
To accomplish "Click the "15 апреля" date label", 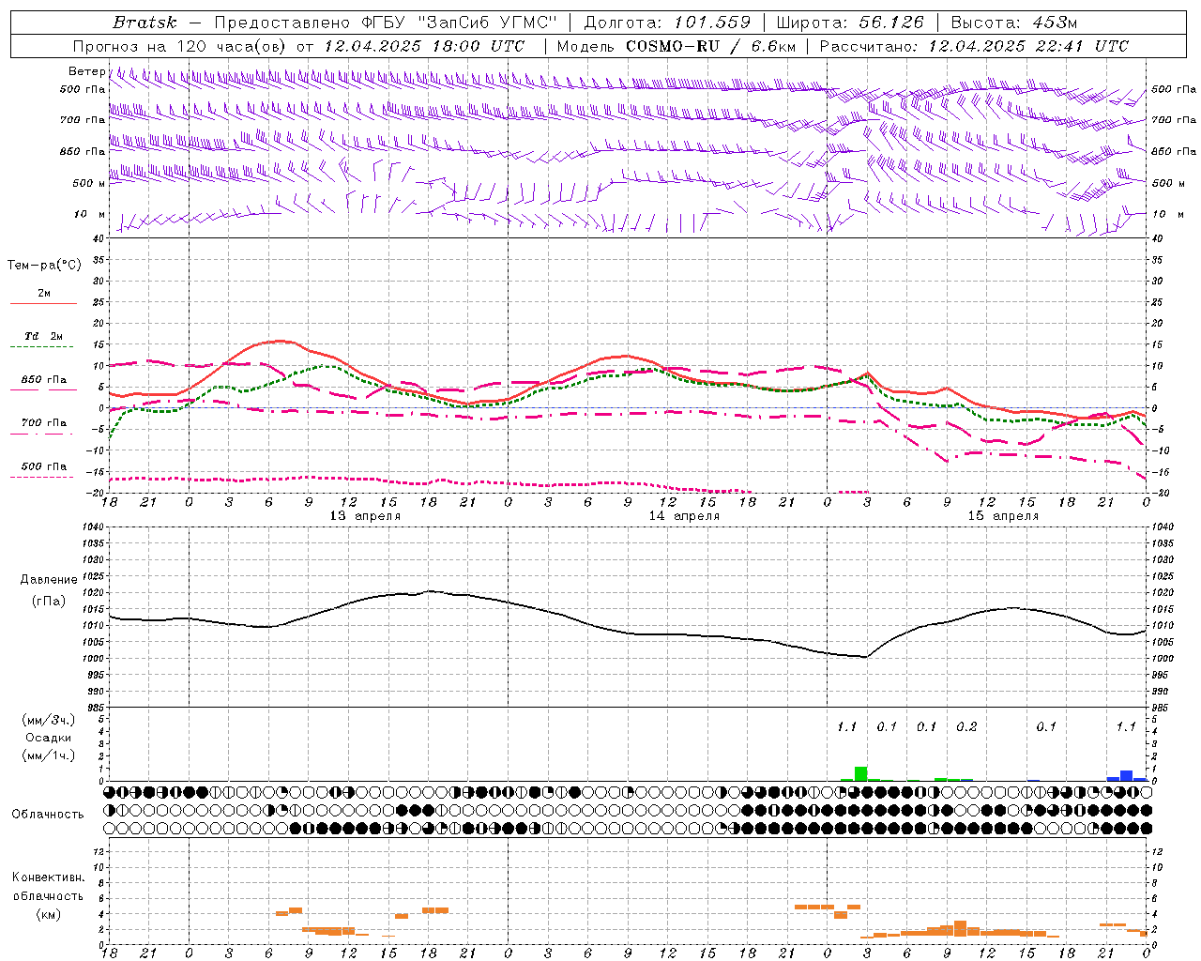I will pos(1003,516).
